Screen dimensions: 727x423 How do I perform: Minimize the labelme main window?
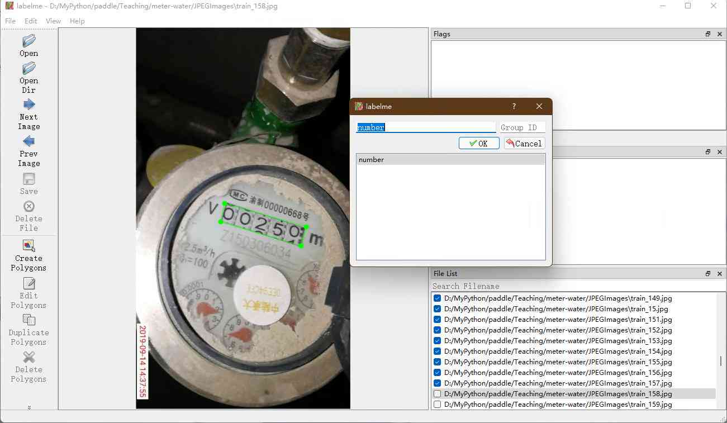[662, 6]
